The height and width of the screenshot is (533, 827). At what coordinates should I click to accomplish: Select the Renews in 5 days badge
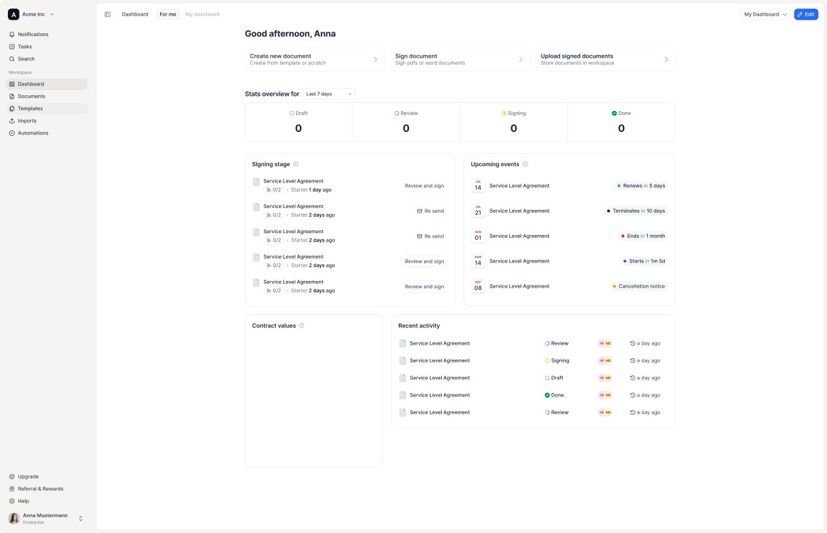pyautogui.click(x=641, y=186)
